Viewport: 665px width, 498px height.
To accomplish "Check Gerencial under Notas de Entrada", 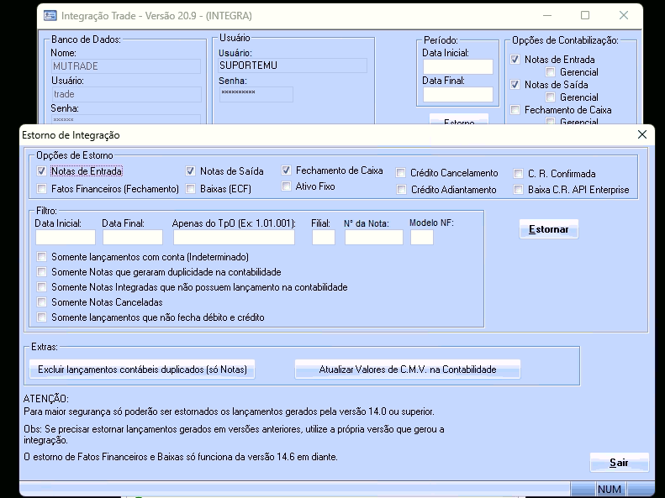I will click(550, 72).
